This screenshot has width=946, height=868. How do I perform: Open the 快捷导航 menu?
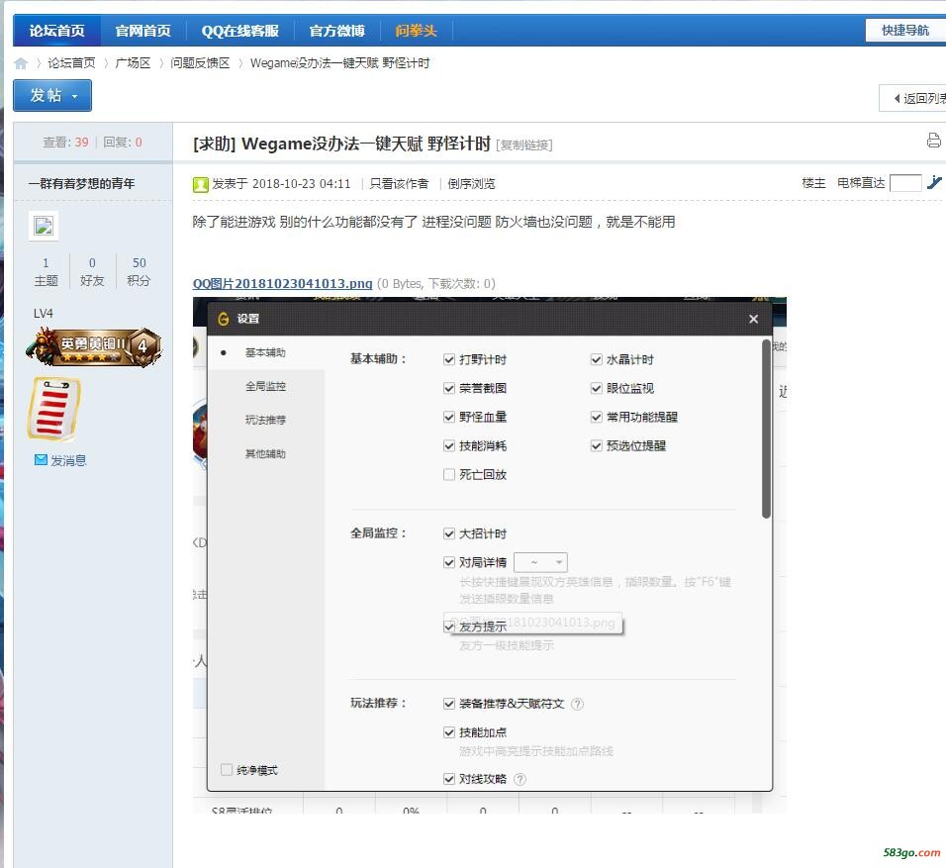[x=905, y=30]
